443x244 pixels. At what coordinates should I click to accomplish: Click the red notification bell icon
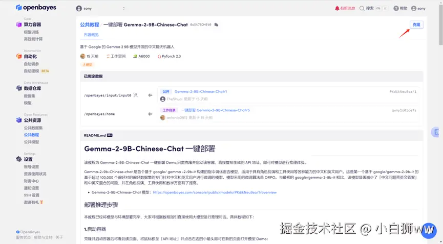pos(337,9)
